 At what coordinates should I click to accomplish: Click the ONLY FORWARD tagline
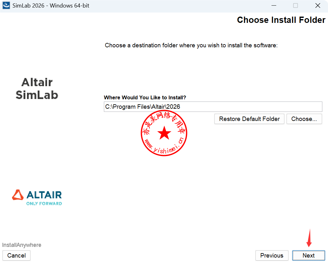pos(44,203)
